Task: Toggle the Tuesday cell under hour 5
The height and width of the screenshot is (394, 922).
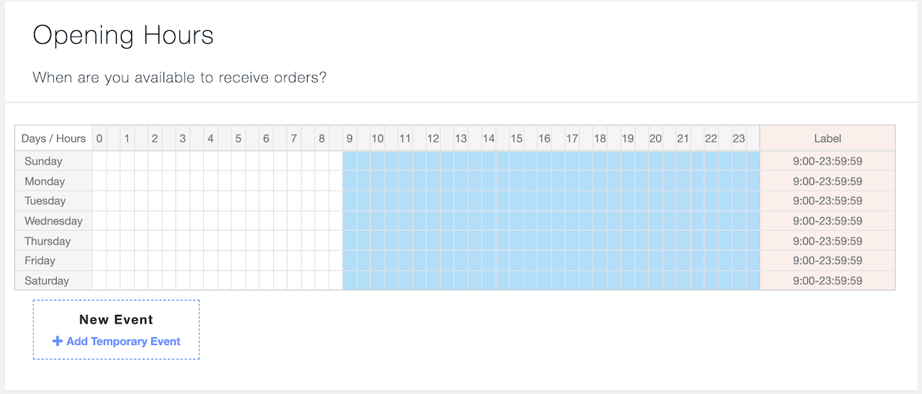Action: coord(238,201)
